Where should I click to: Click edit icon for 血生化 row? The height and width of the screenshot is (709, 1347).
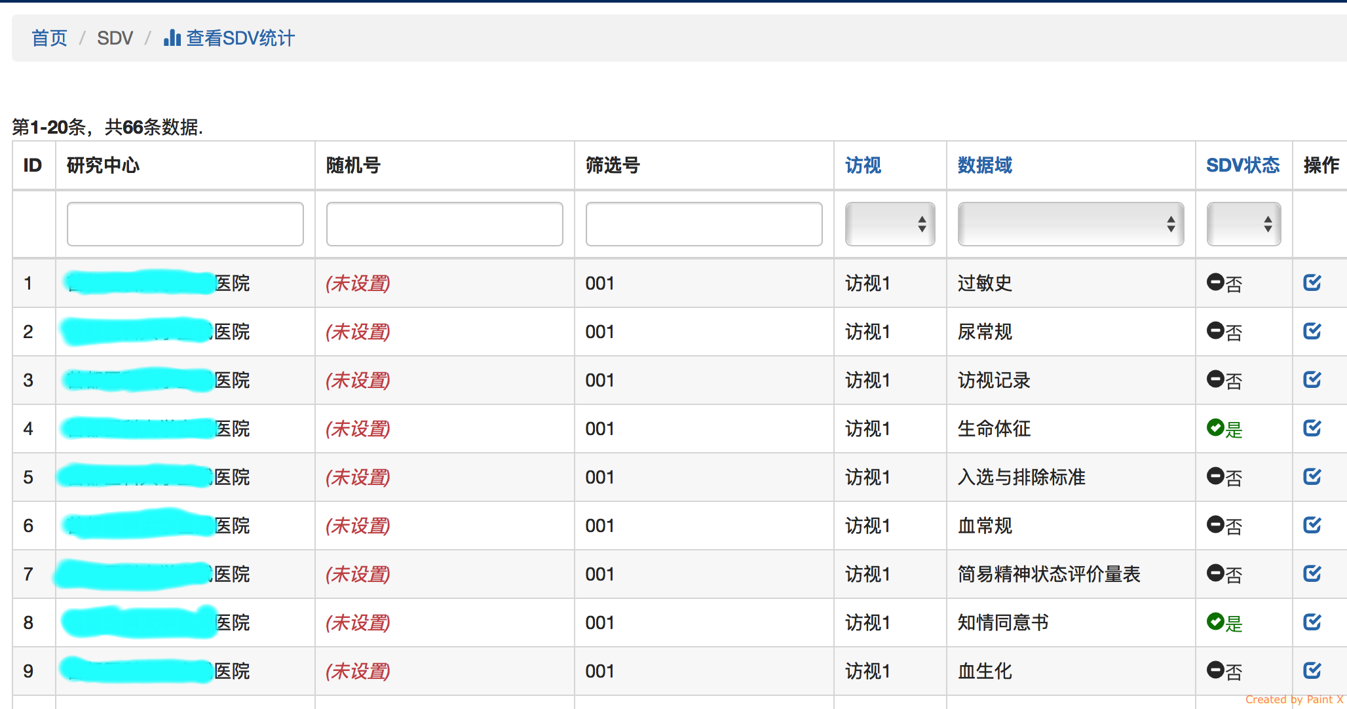tap(1312, 670)
